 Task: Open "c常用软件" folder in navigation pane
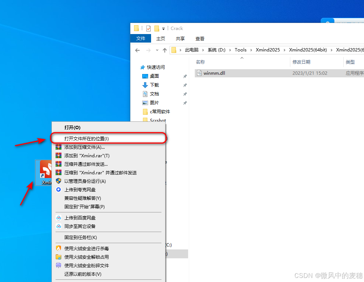pos(156,112)
